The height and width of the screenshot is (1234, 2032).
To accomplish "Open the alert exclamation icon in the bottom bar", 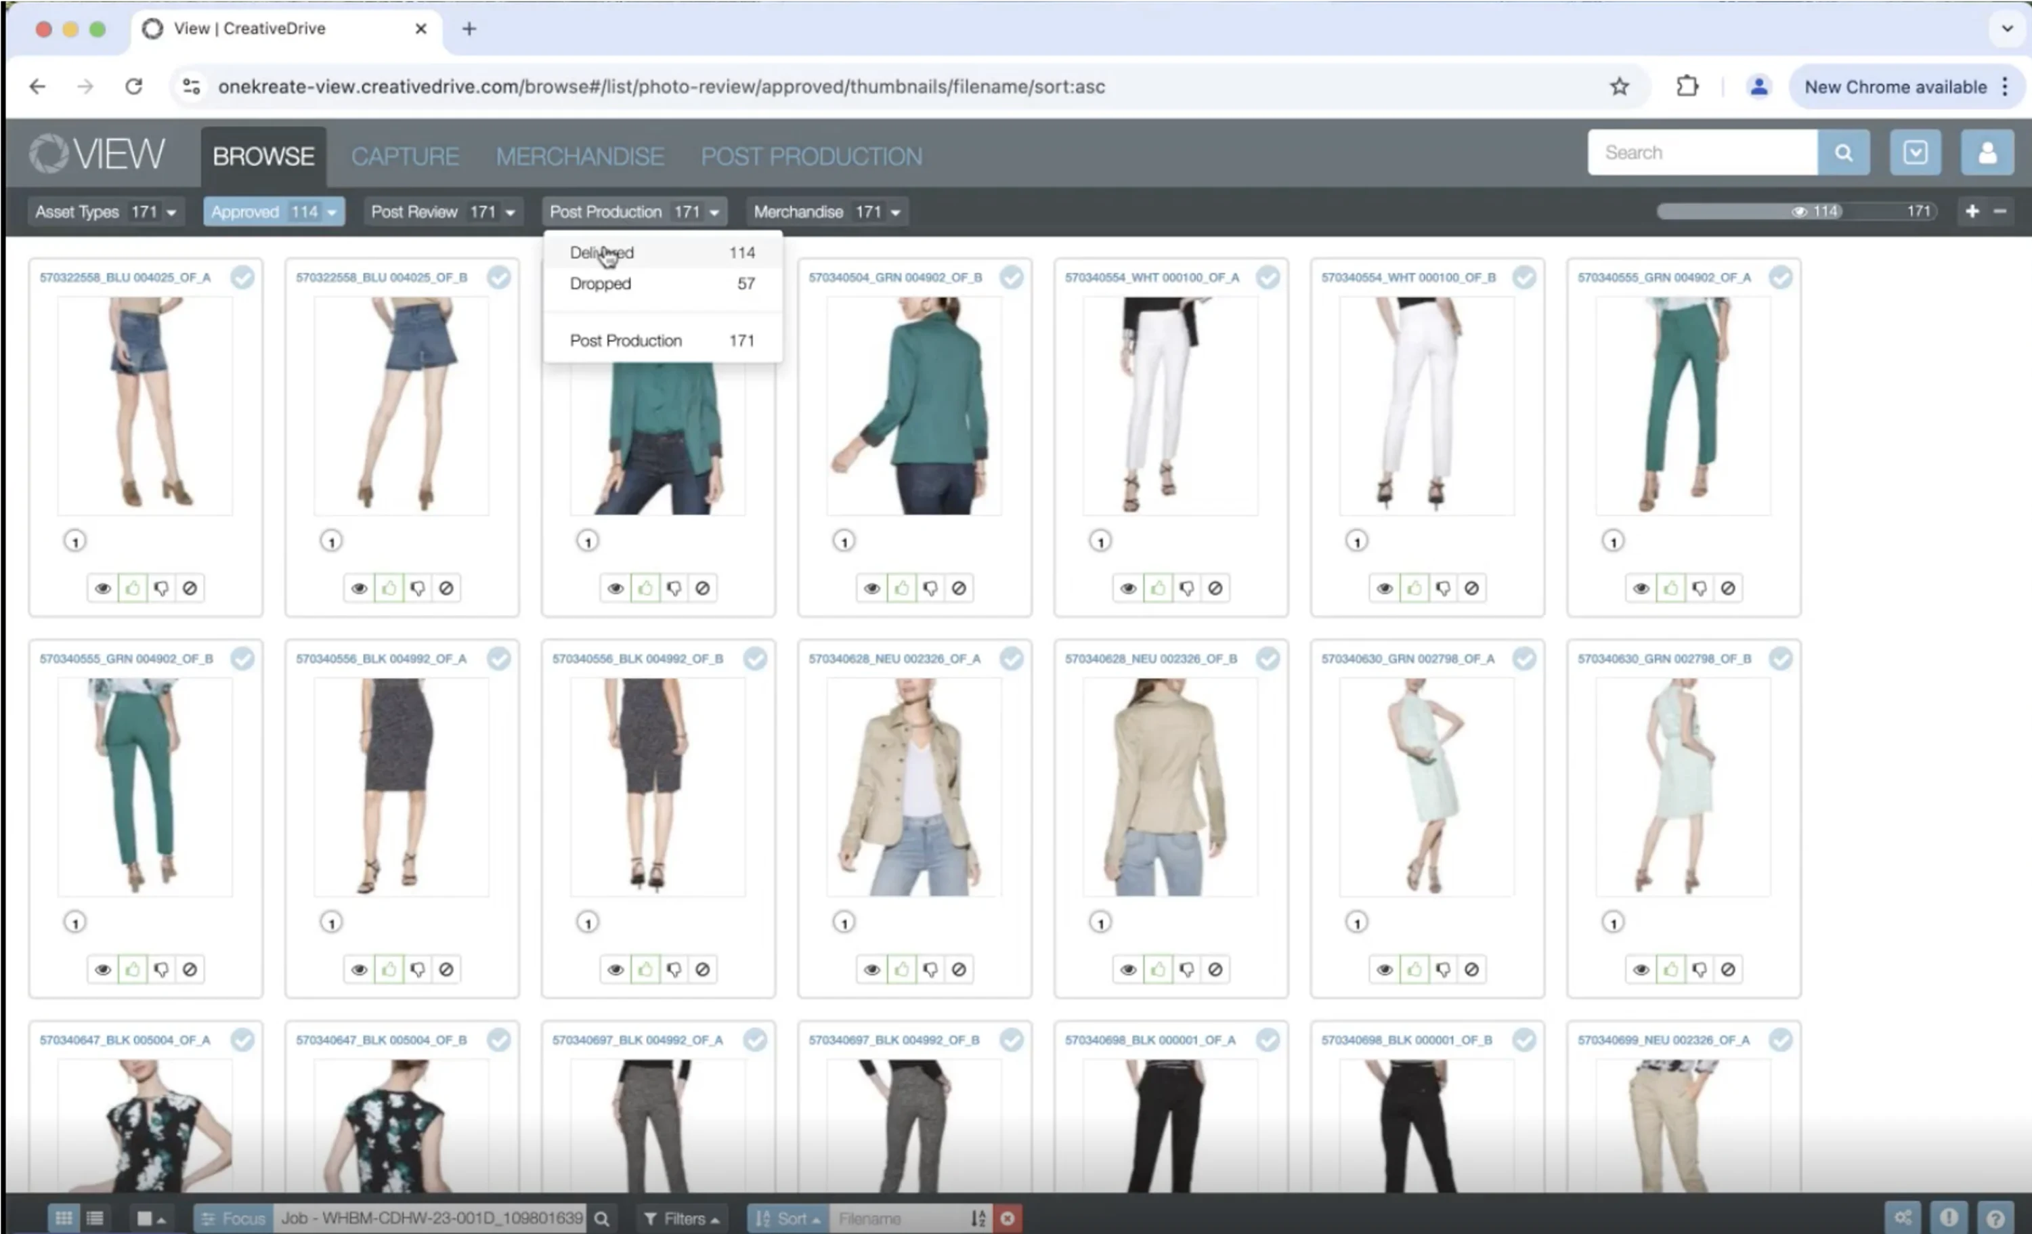I will 1949,1218.
